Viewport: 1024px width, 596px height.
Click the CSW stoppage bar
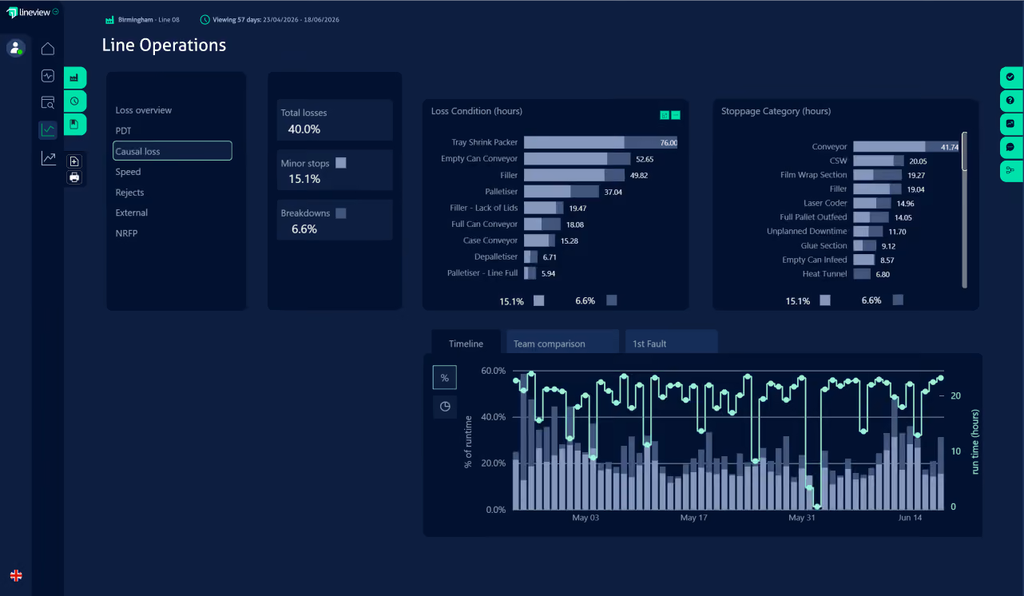pos(879,161)
